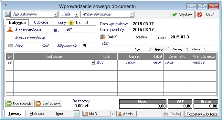The width and height of the screenshot is (222, 120).
Task: Click the Lp cell in first row
Action: pyautogui.click(x=10, y=62)
